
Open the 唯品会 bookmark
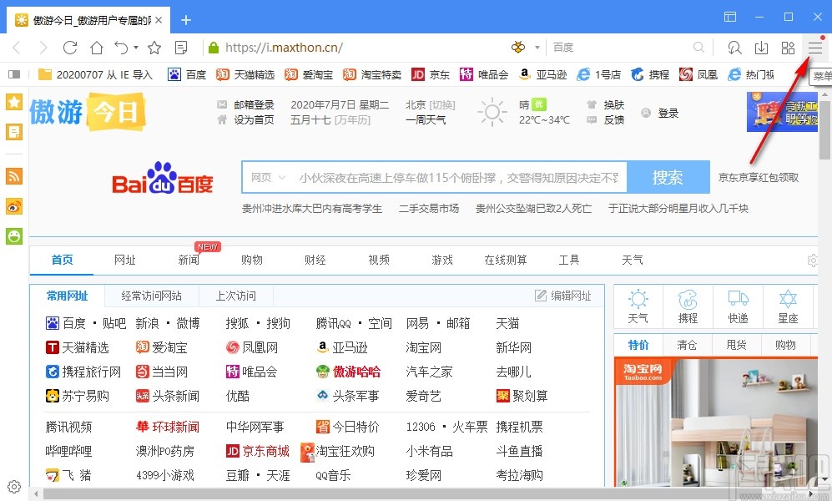point(484,74)
